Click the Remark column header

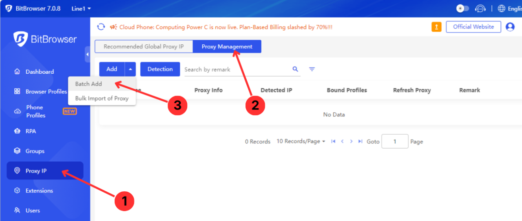[470, 90]
